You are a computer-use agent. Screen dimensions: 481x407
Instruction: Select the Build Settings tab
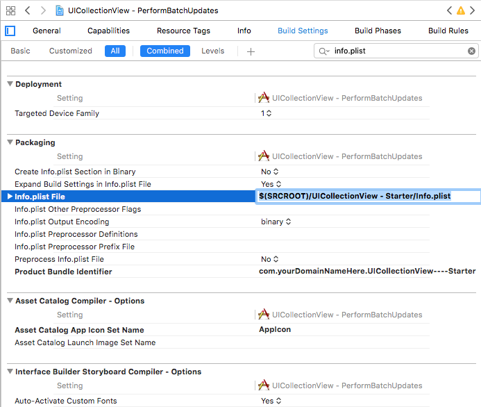coord(303,31)
